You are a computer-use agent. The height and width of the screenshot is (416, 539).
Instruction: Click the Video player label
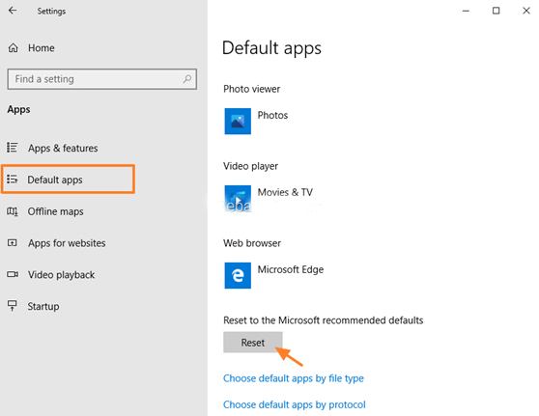pyautogui.click(x=250, y=166)
